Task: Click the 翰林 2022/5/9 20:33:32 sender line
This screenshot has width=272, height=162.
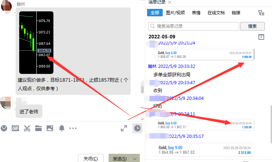Action: click(172, 66)
